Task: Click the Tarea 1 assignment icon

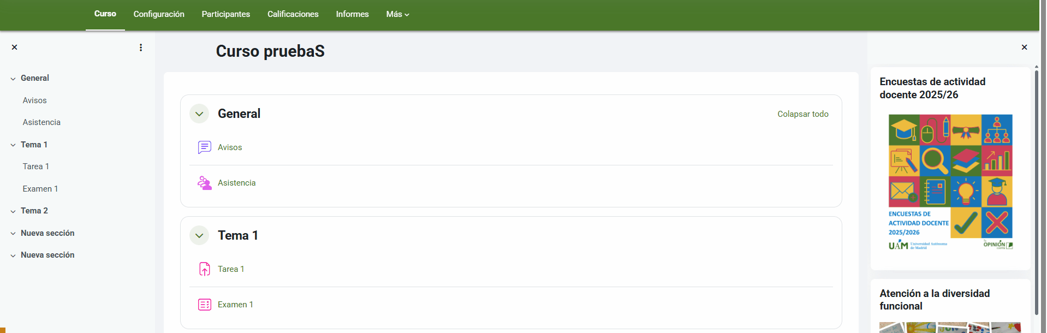Action: [204, 269]
